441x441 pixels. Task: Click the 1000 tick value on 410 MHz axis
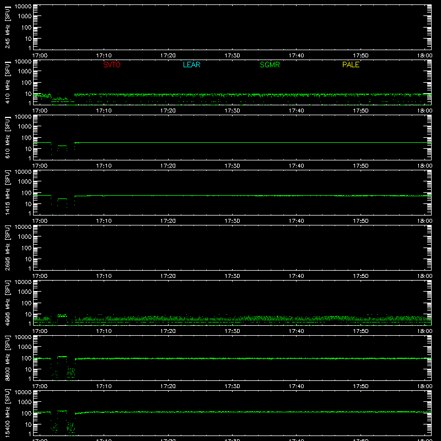point(25,72)
